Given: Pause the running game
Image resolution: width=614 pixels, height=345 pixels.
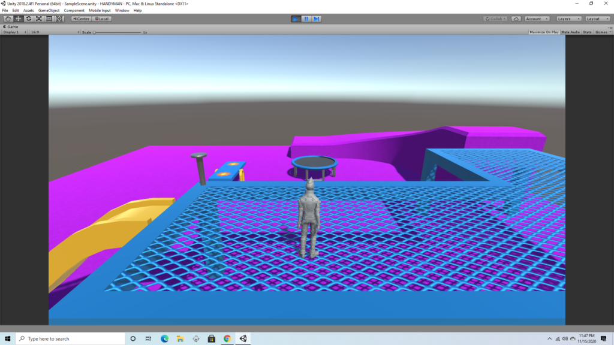Looking at the screenshot, I should click(306, 19).
